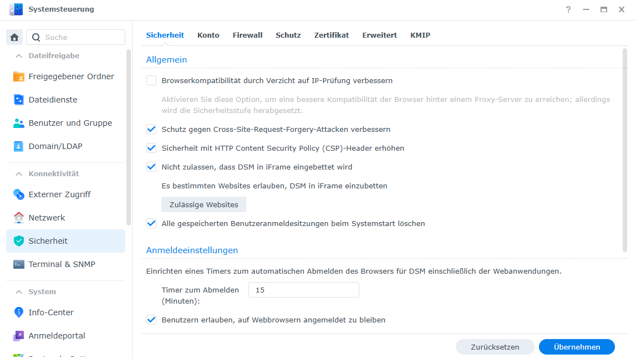The width and height of the screenshot is (636, 359).
Task: Collapse the System sidebar section
Action: 19,292
